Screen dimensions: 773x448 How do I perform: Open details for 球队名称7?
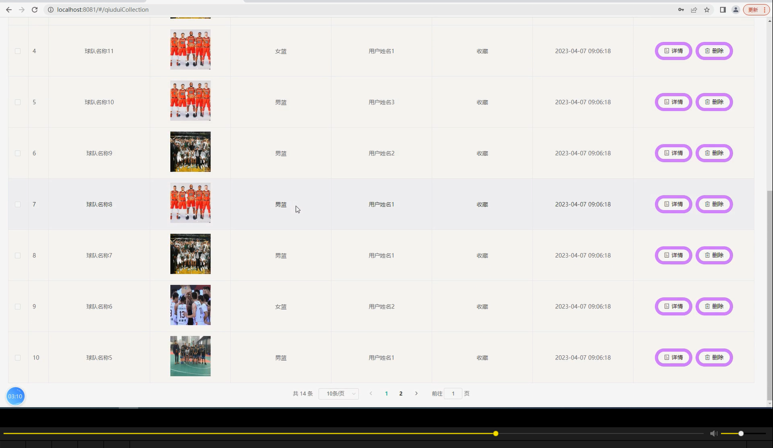click(674, 255)
